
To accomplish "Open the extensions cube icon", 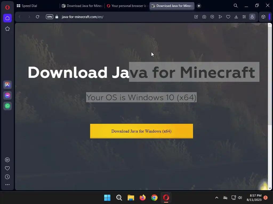I will point(263,17).
